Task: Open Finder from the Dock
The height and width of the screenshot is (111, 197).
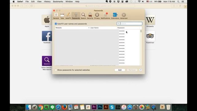Action: click(29, 107)
